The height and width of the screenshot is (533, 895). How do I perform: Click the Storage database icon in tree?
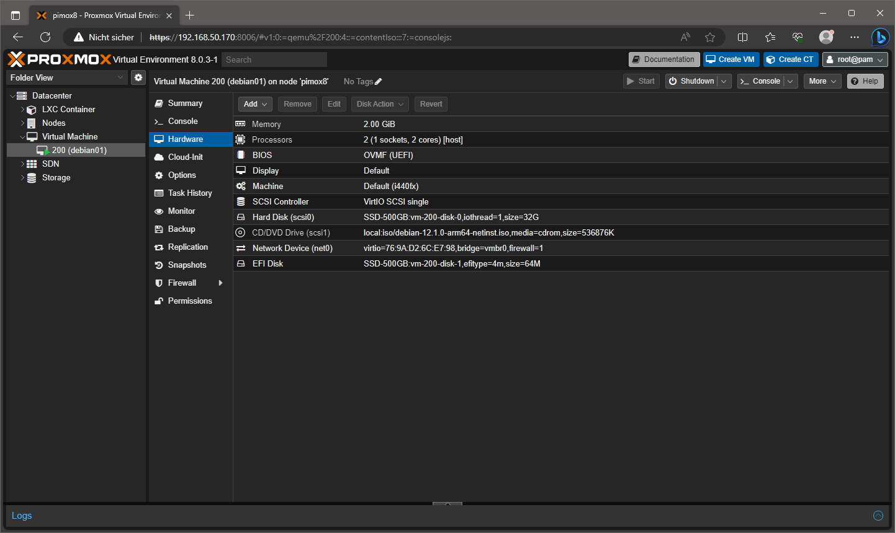click(32, 178)
